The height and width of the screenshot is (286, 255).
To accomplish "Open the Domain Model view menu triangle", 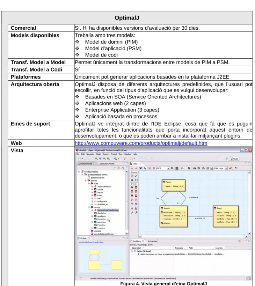I will [127, 167].
